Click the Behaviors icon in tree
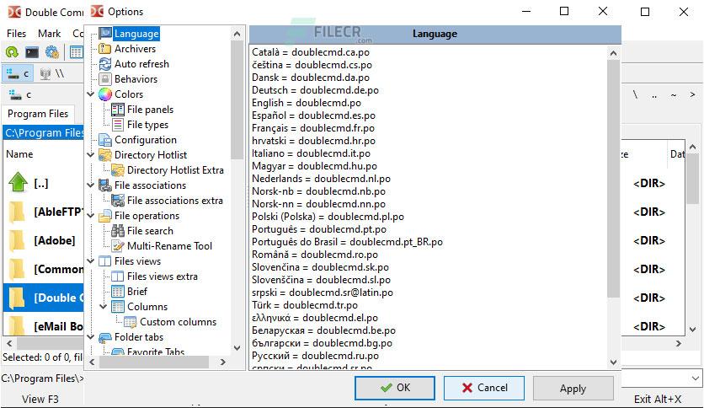This screenshot has height=408, width=704. tap(105, 79)
